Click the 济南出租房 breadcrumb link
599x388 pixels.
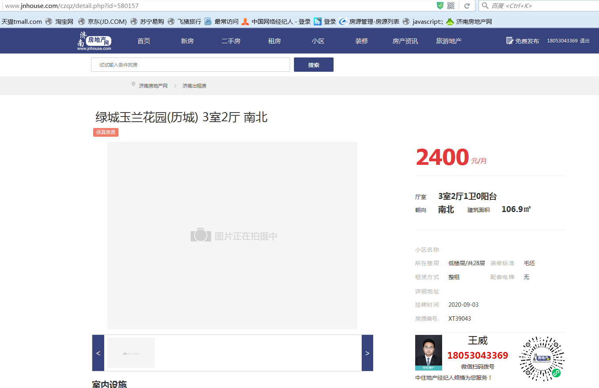[x=194, y=86]
